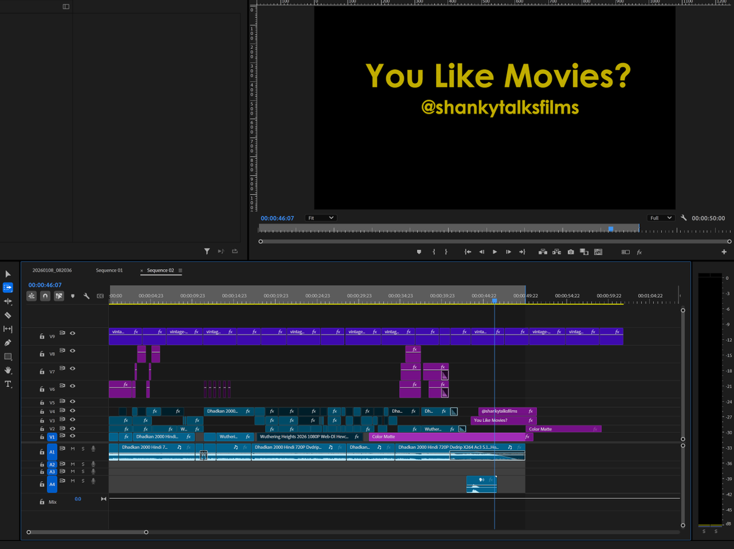Enable voice-over record on A4
Screen dimensions: 734x549
point(93,481)
